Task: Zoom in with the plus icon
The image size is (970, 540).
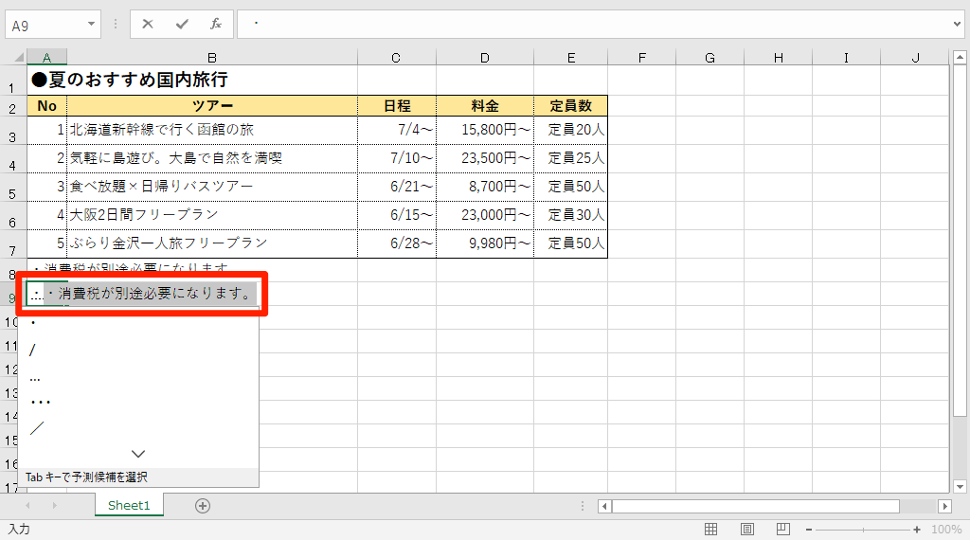Action: [x=917, y=530]
